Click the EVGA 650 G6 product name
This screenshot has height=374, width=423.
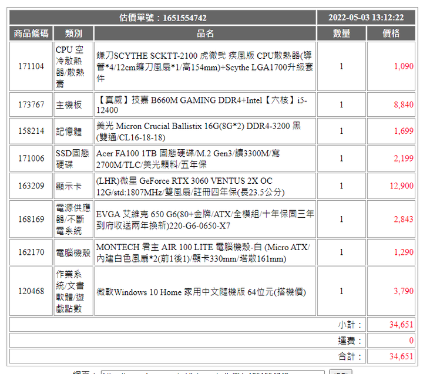[205, 220]
